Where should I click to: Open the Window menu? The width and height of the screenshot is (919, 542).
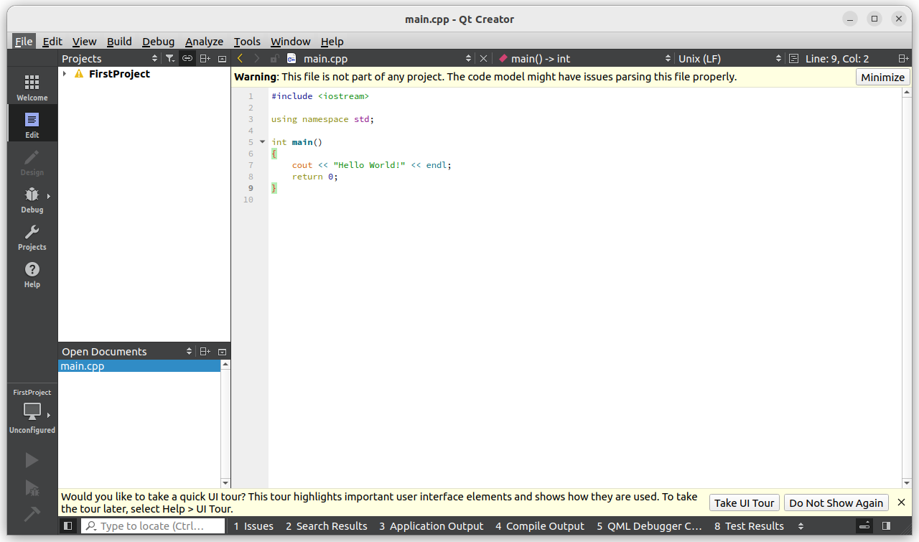click(290, 41)
